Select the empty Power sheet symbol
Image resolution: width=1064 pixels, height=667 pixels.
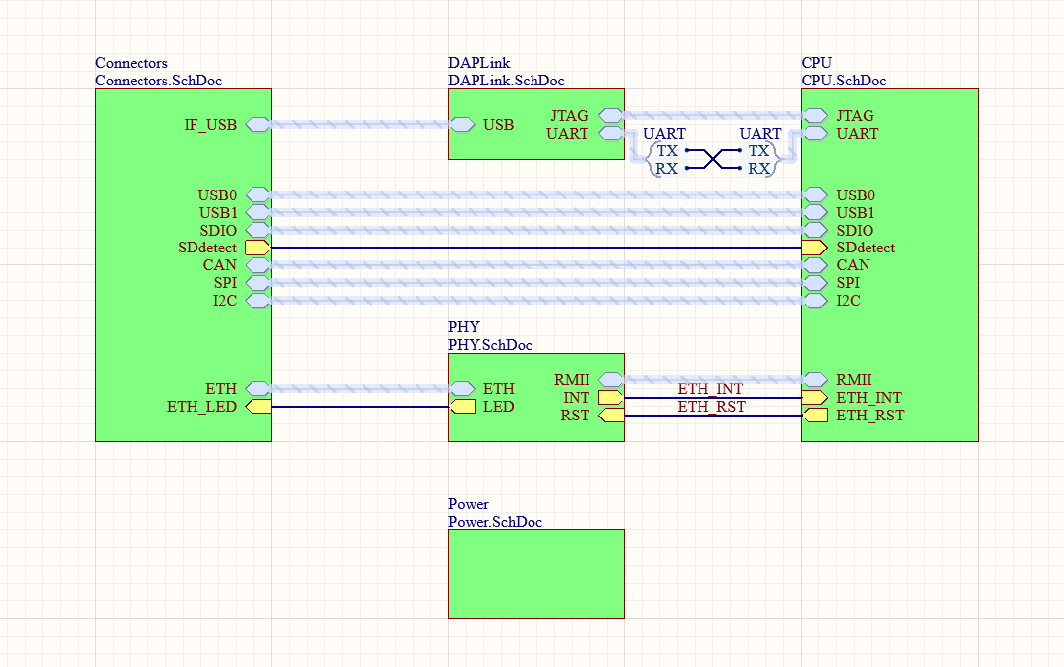click(x=535, y=574)
